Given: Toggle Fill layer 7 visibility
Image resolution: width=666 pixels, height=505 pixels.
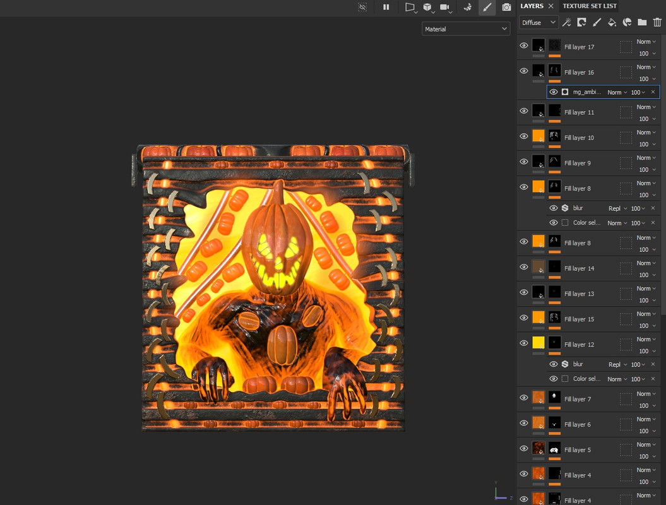Looking at the screenshot, I should pos(524,398).
